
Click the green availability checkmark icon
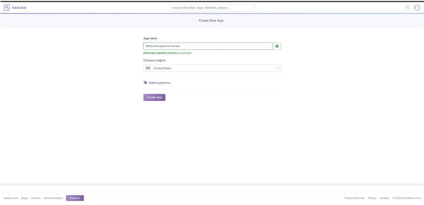pyautogui.click(x=277, y=46)
